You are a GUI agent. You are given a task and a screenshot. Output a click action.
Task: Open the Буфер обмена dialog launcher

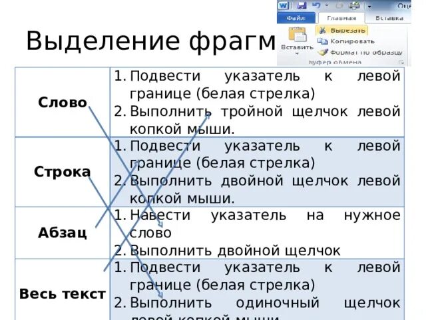click(401, 63)
